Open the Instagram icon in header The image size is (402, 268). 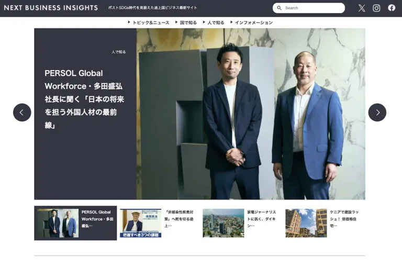coord(376,8)
